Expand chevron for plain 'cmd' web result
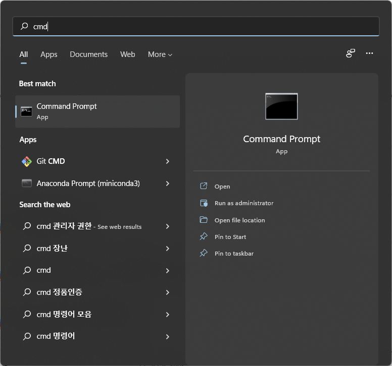 click(x=168, y=270)
